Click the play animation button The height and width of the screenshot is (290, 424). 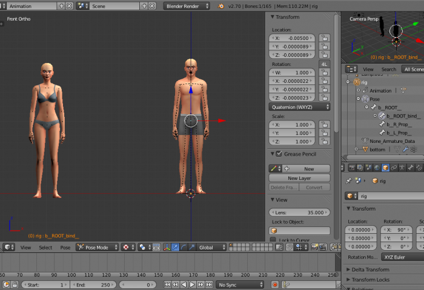tap(192, 285)
